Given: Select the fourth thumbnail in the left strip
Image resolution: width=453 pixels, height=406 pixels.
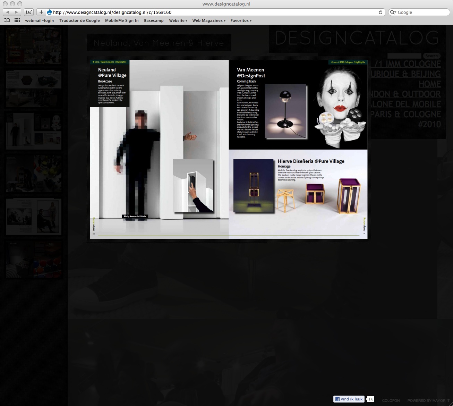Looking at the screenshot, I should (34, 174).
